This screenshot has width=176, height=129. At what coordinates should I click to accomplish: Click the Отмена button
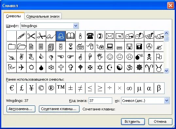[160, 121]
